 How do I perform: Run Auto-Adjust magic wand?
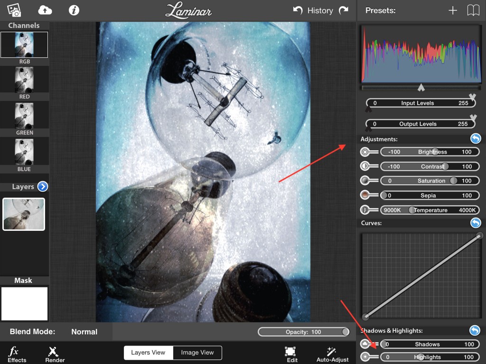332,355
